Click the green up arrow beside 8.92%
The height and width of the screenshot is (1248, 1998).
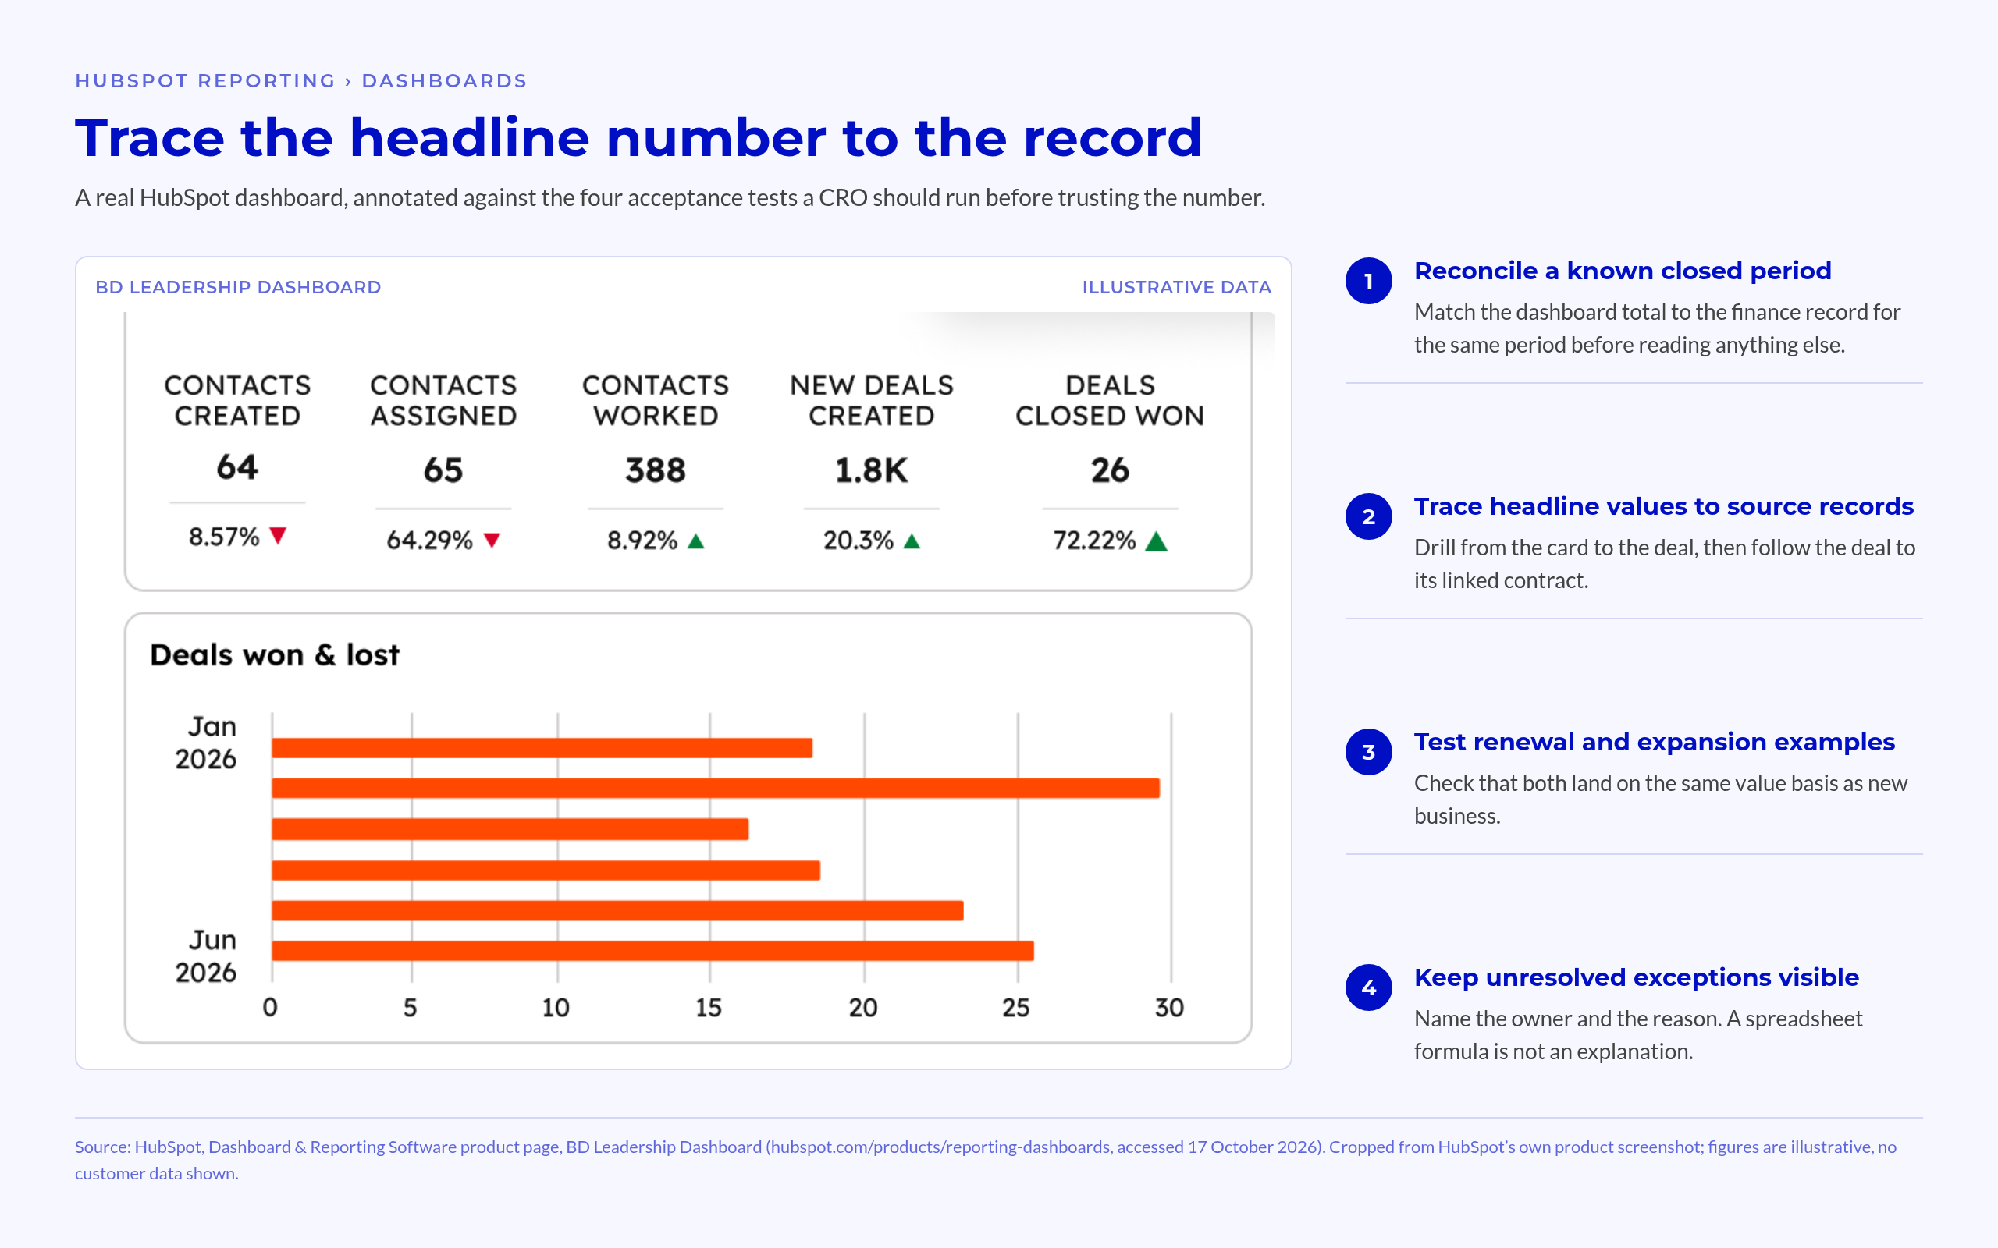coord(696,541)
